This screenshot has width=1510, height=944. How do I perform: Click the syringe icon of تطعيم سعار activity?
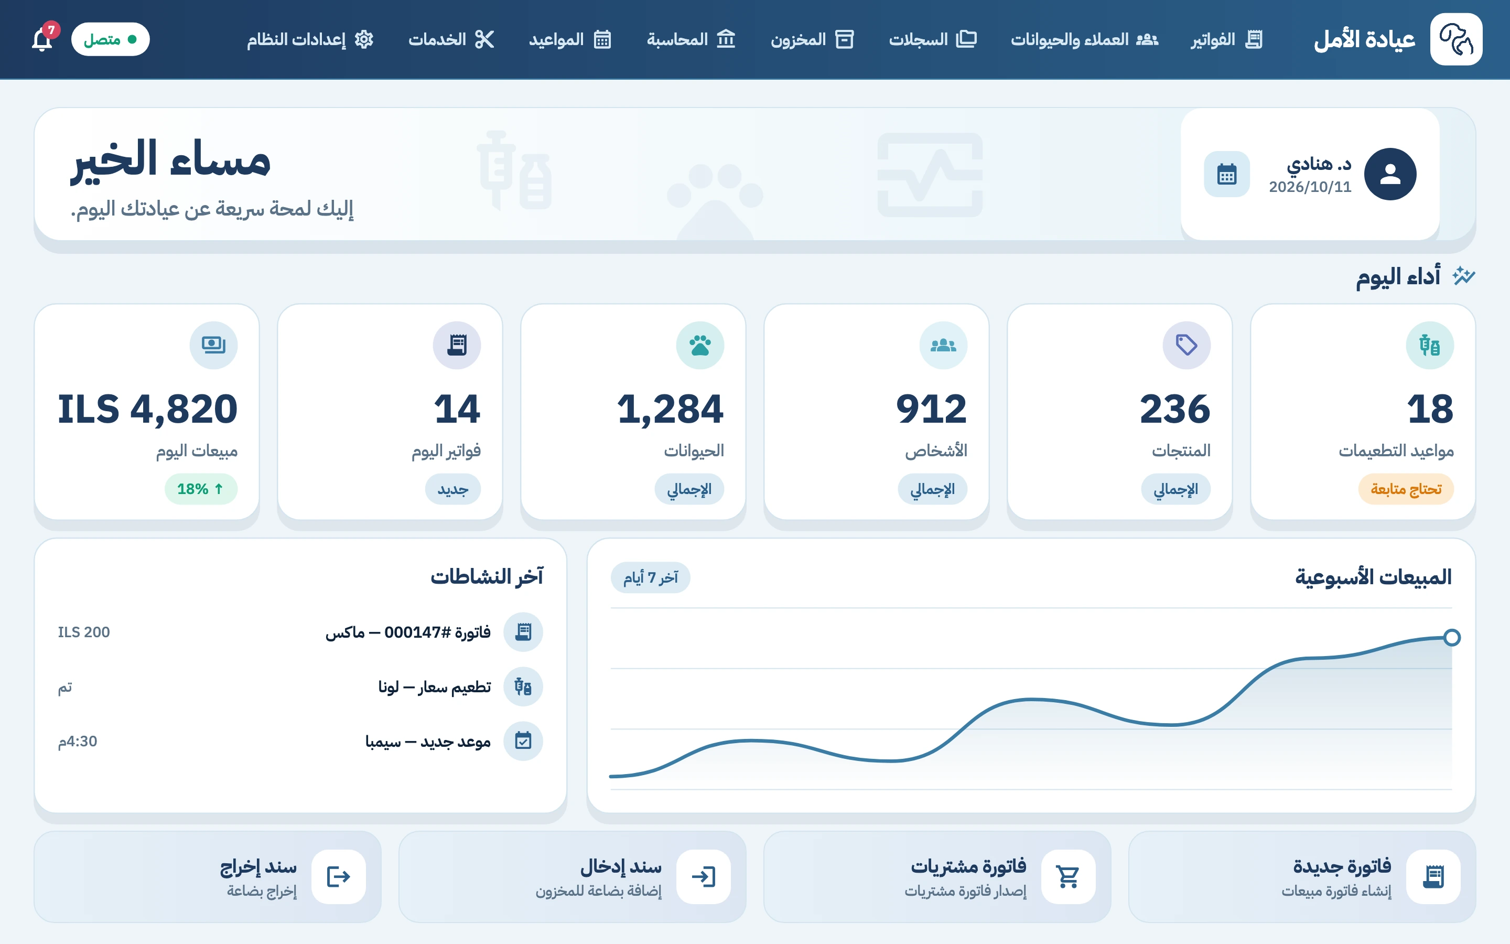(523, 687)
